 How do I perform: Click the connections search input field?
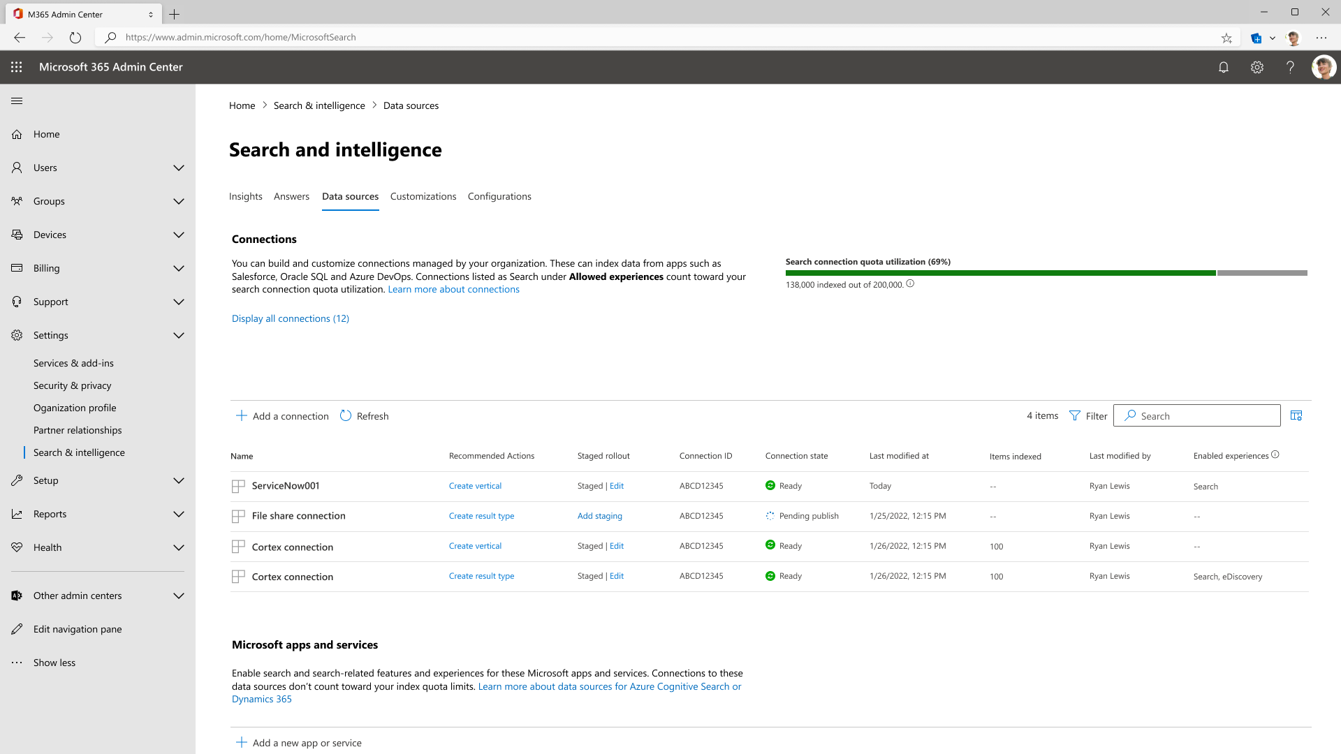click(x=1196, y=415)
